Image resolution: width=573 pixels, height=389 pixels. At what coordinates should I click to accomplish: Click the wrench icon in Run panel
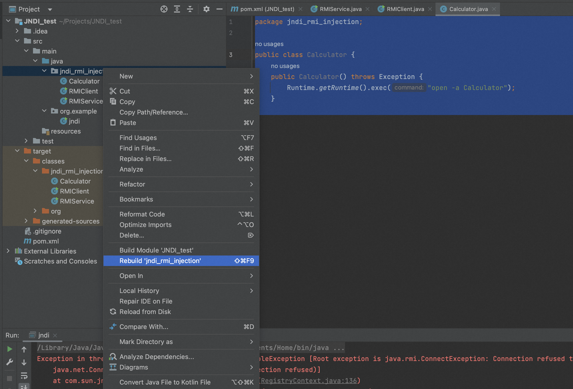click(9, 362)
